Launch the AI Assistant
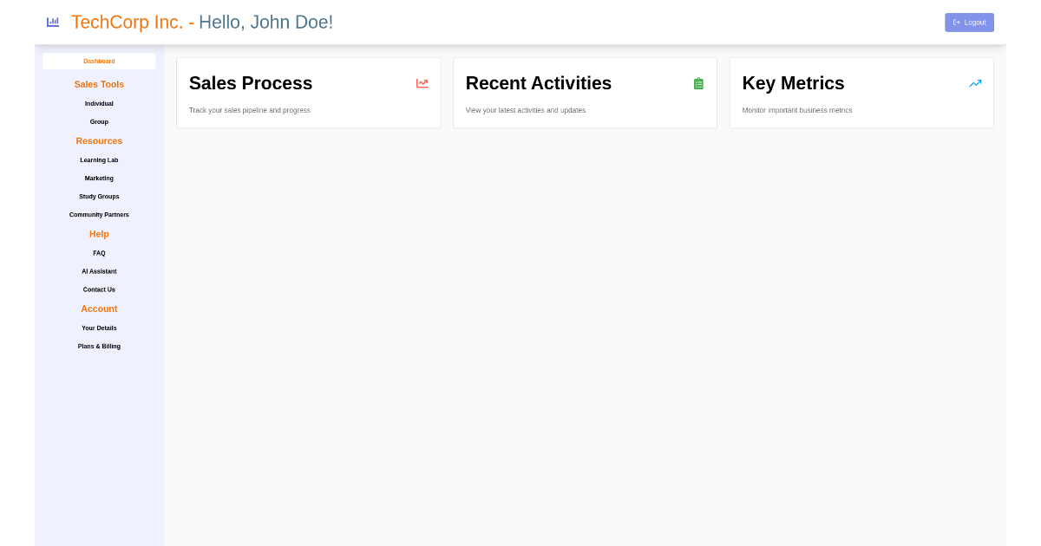This screenshot has height=546, width=1041. point(99,271)
